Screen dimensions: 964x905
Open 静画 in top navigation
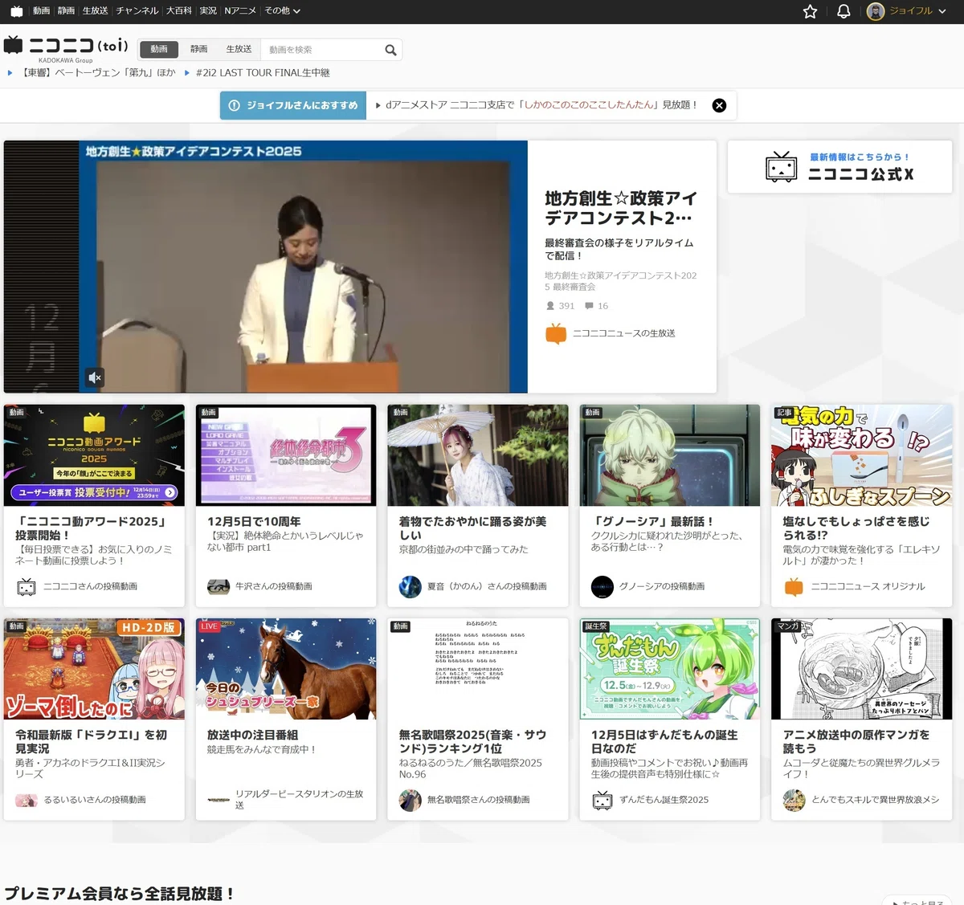(66, 11)
